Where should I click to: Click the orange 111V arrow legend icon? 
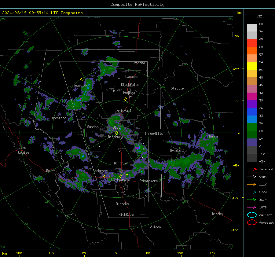(252, 184)
